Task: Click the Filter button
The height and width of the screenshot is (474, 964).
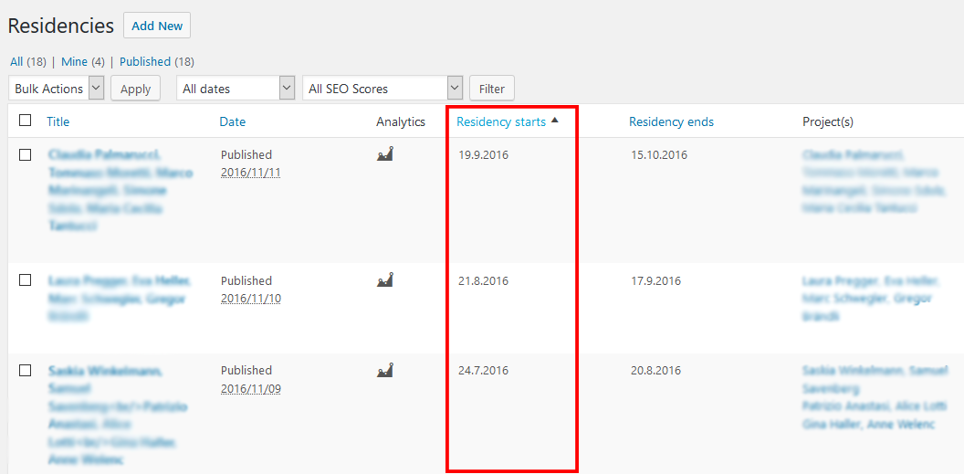Action: pos(492,89)
